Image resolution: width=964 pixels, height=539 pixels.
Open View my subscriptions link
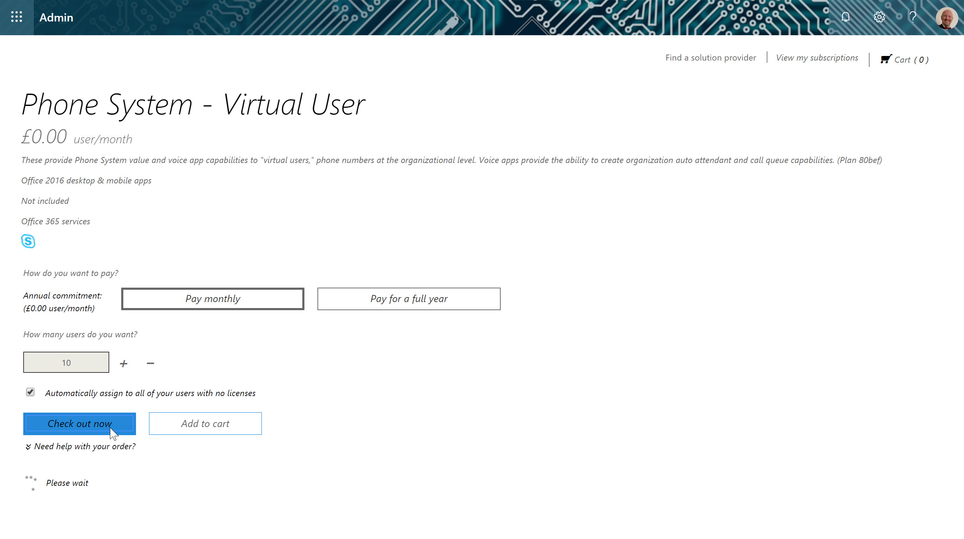[x=817, y=58]
